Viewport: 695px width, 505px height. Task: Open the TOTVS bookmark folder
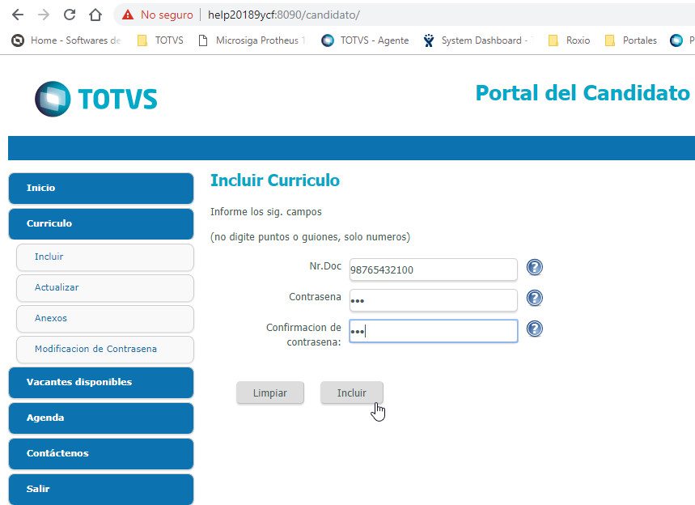pyautogui.click(x=160, y=40)
